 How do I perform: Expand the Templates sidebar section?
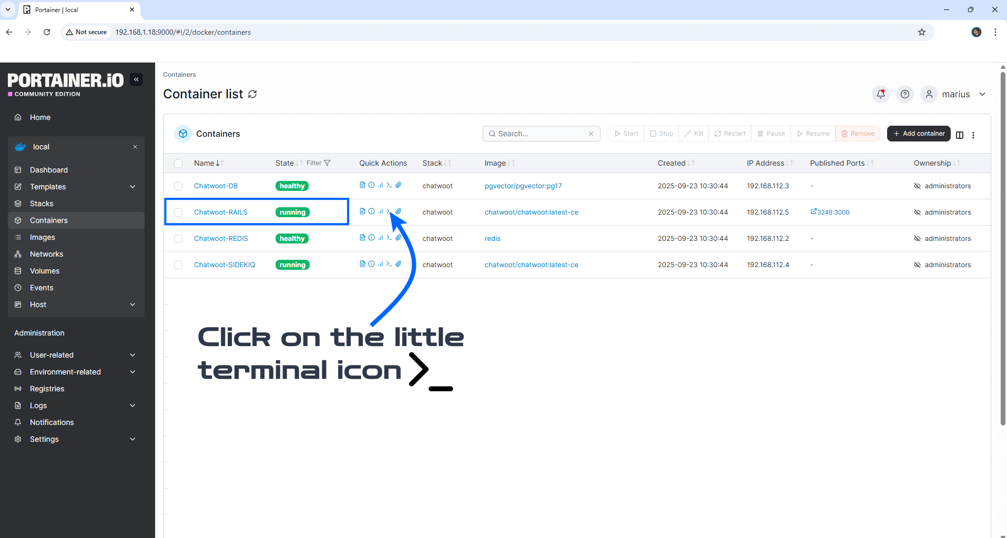point(133,187)
